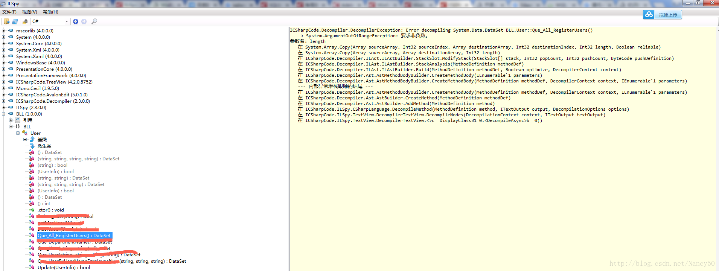Collapse the BLL (1.0.0.0) assembly node
The height and width of the screenshot is (271, 719).
click(3, 114)
